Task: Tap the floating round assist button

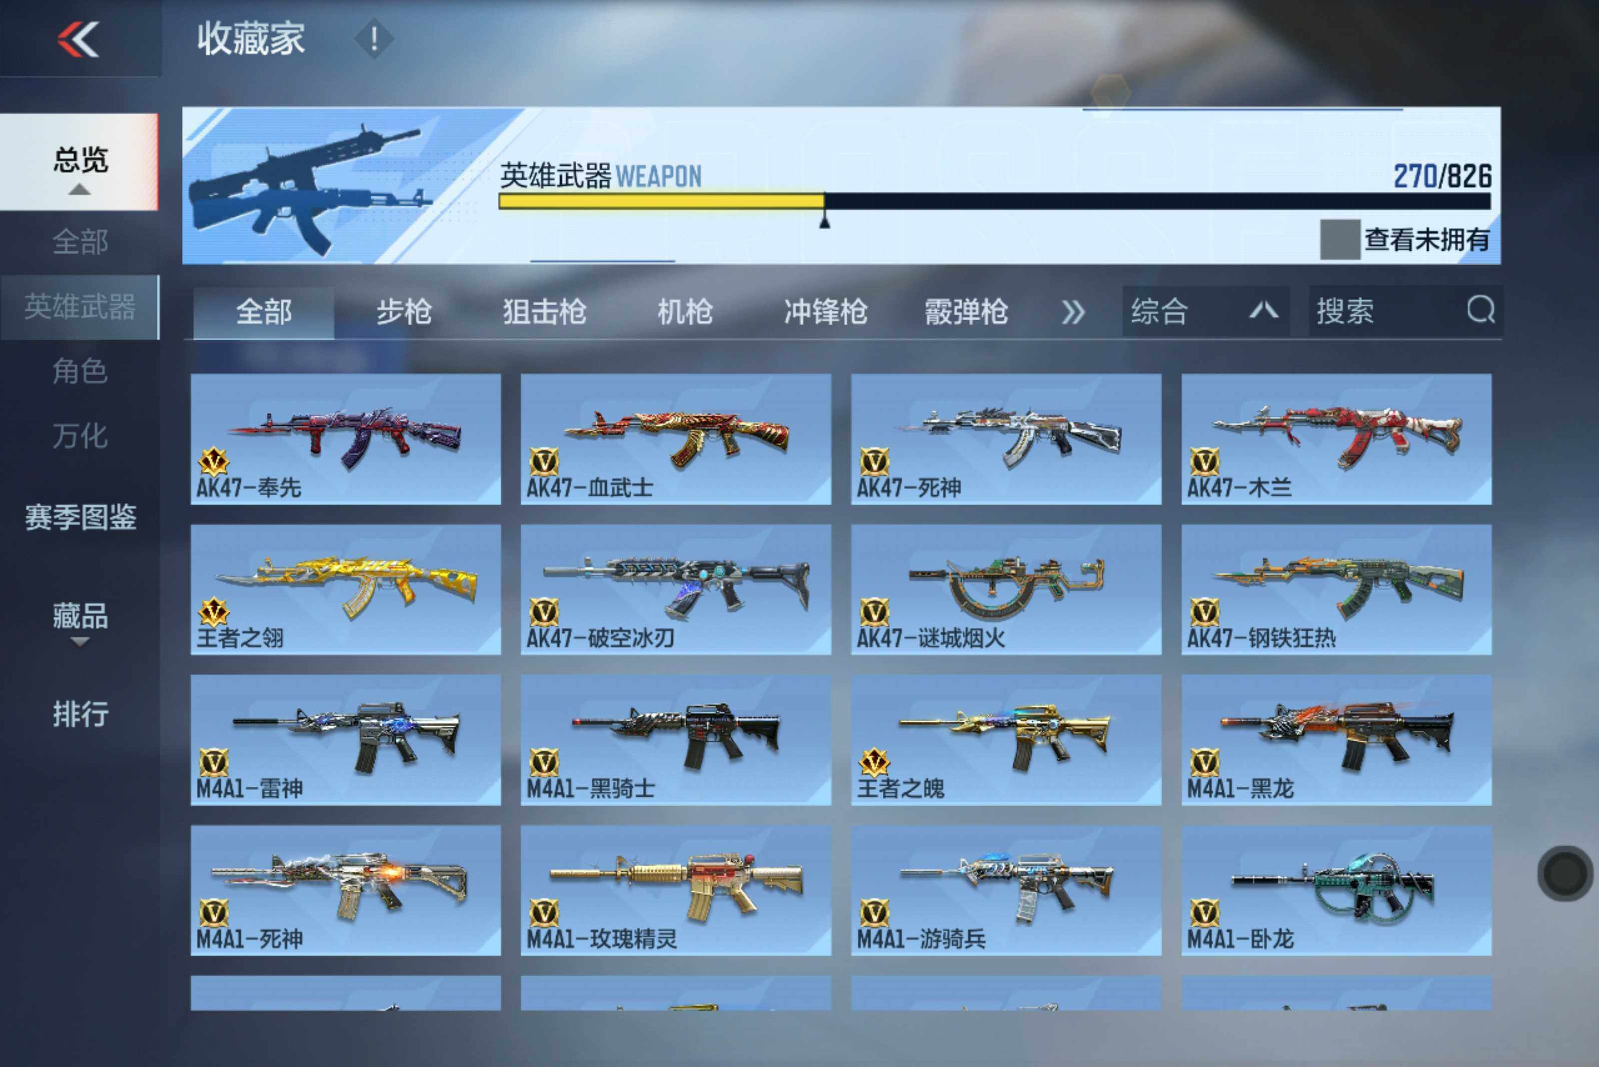Action: tap(1565, 873)
